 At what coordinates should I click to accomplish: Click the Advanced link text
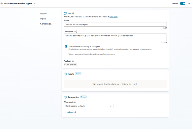[x=72, y=112]
